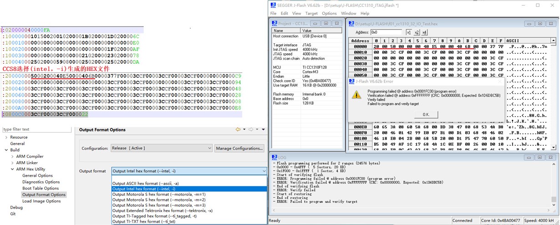Click the type filter text field
The width and height of the screenshot is (560, 225).
click(x=37, y=129)
